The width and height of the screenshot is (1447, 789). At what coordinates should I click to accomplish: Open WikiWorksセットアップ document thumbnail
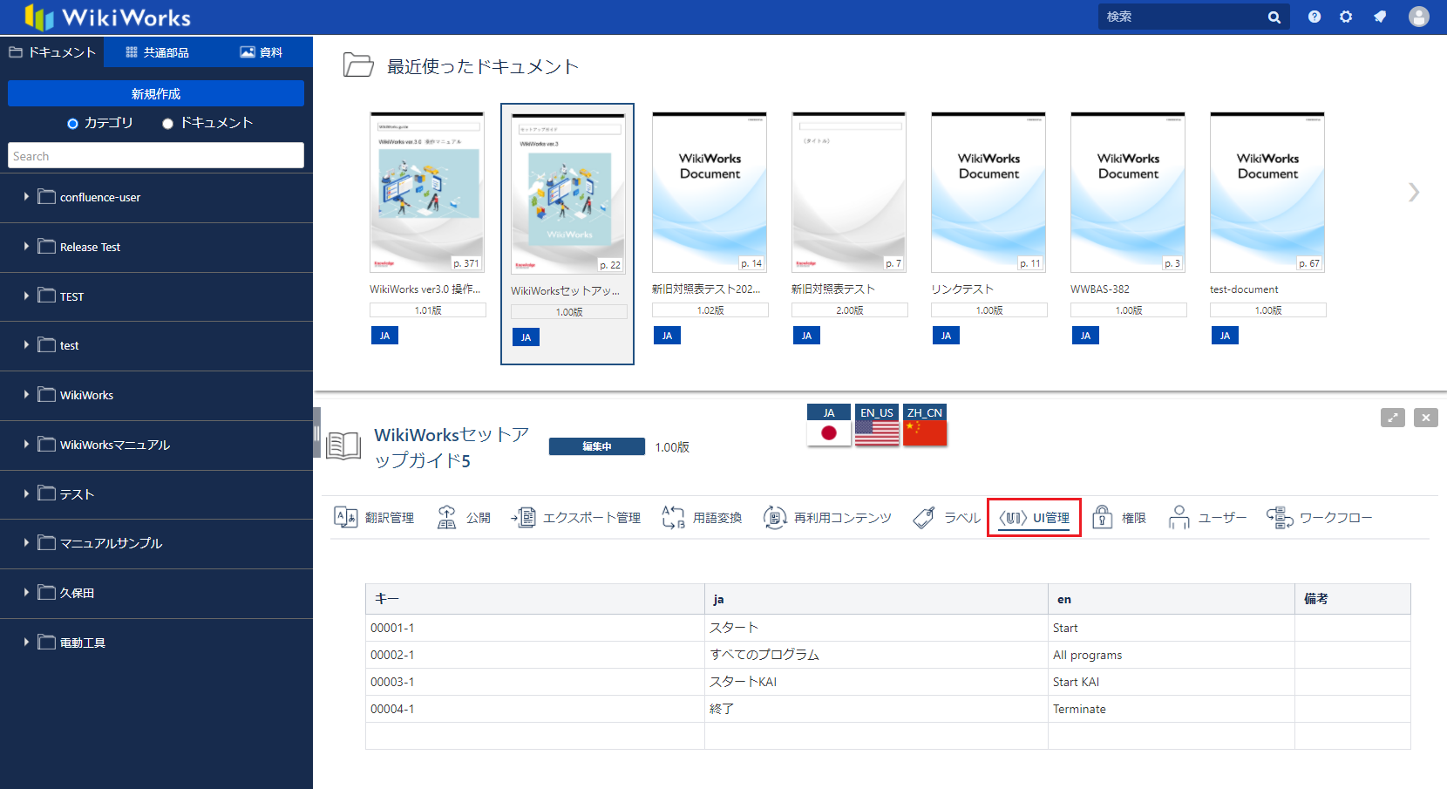coord(568,194)
